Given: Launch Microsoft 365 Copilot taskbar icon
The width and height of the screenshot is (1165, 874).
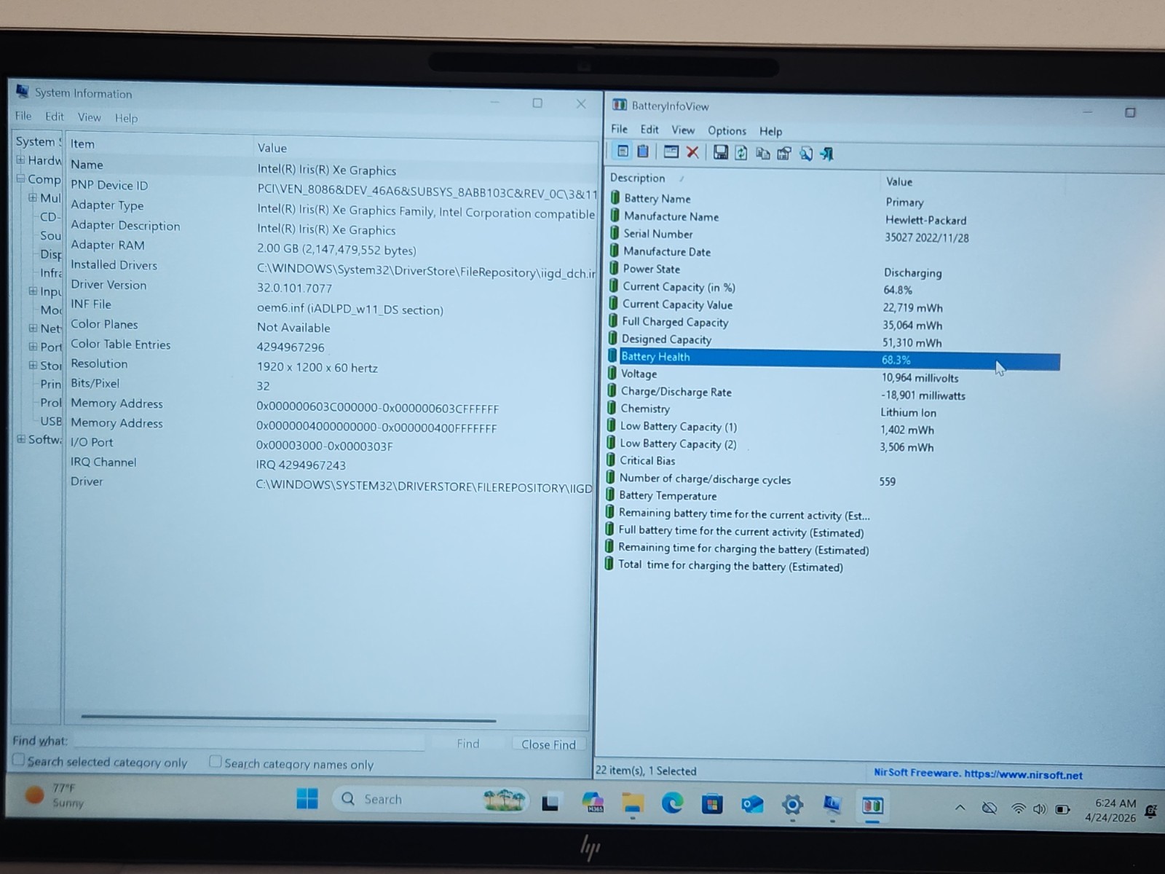Looking at the screenshot, I should pyautogui.click(x=593, y=803).
